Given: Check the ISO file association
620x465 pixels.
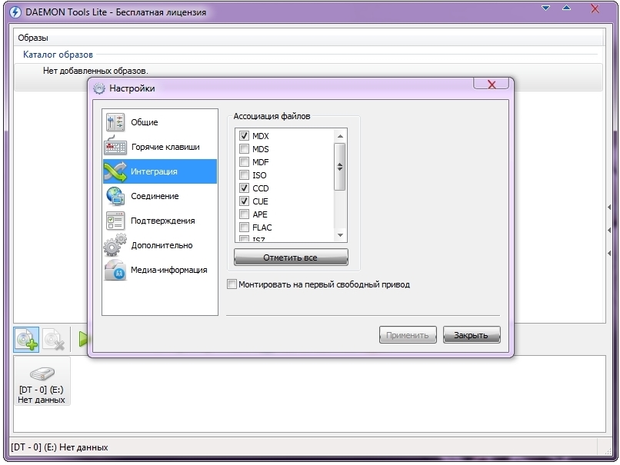Looking at the screenshot, I should [244, 175].
